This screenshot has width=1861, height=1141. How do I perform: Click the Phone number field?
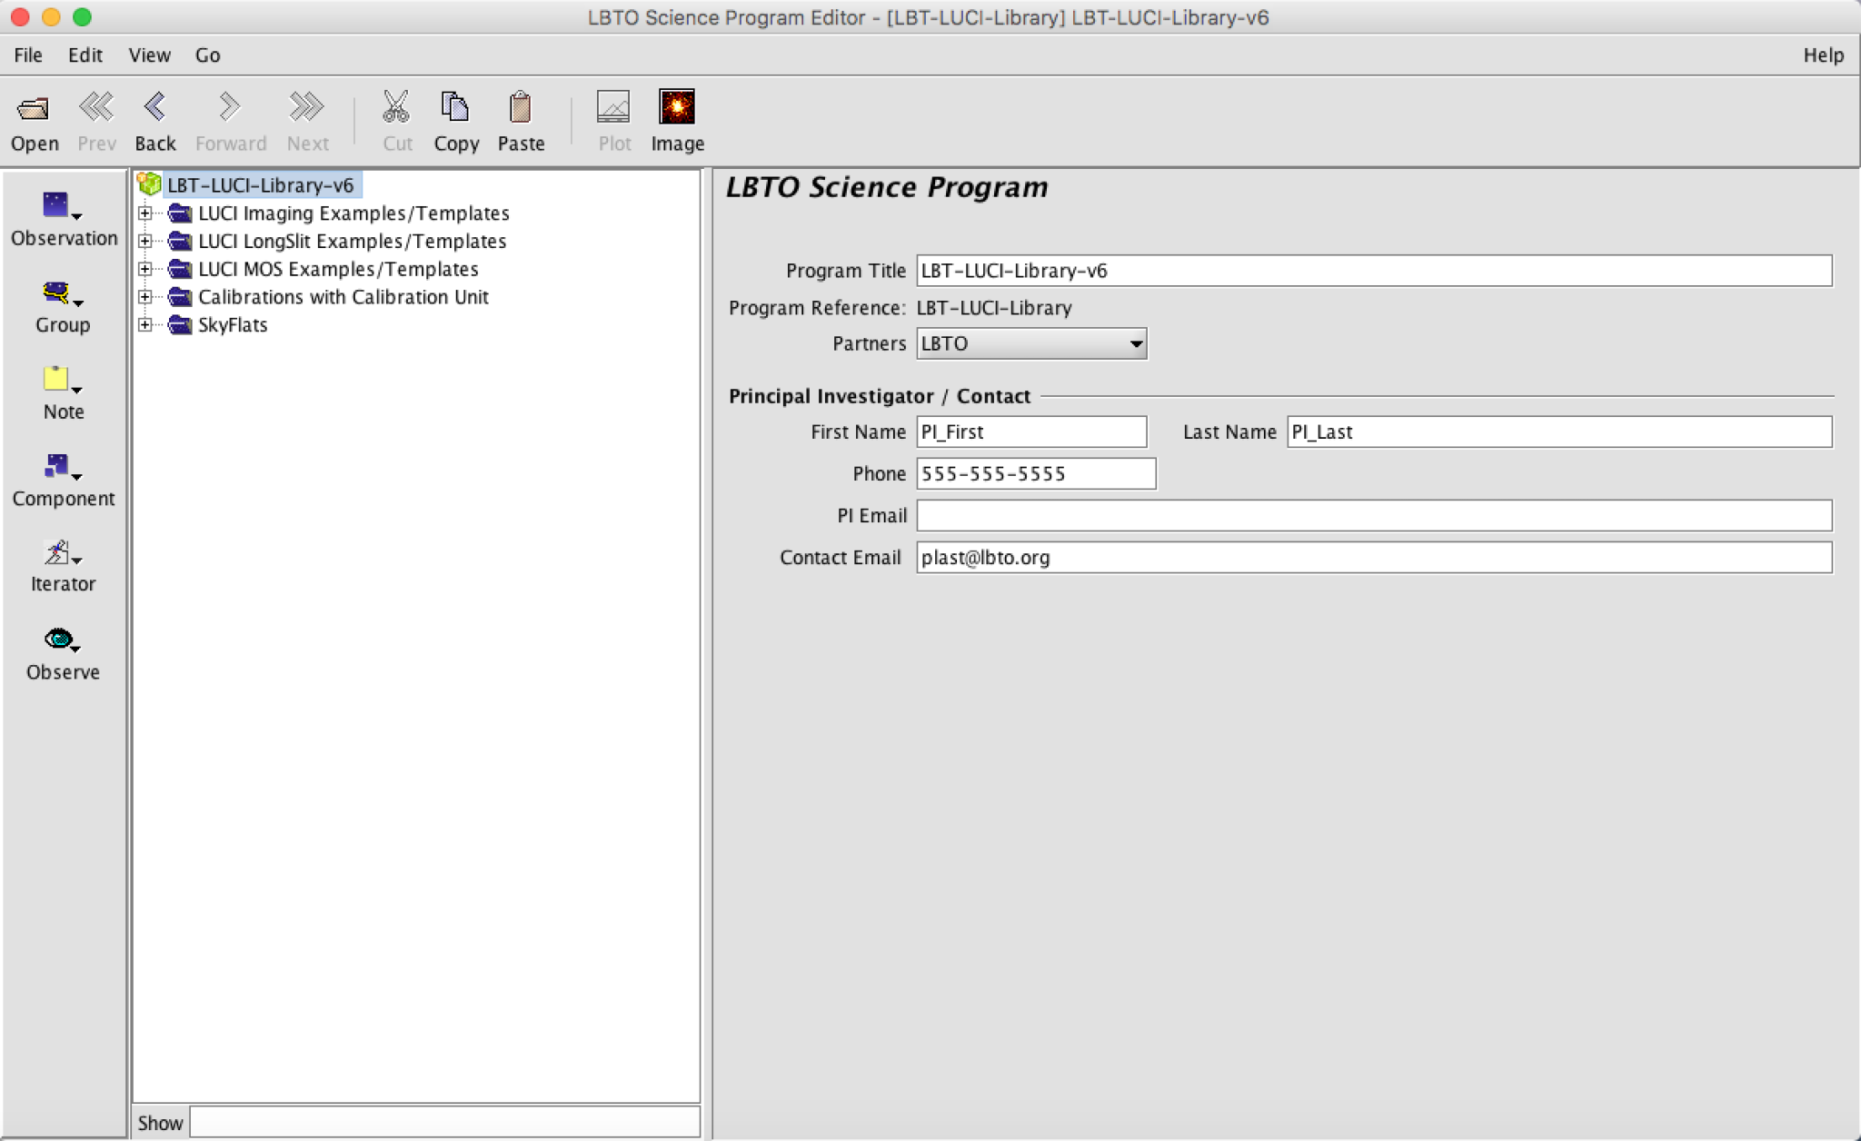[1036, 473]
